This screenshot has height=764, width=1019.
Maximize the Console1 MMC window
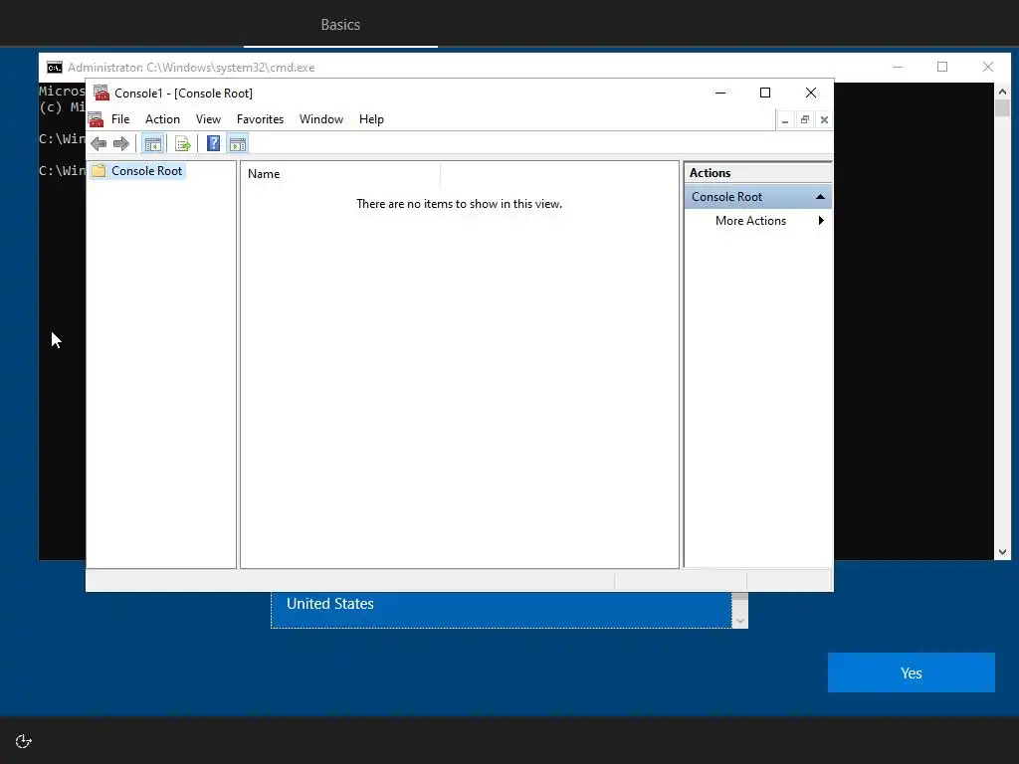(x=765, y=93)
